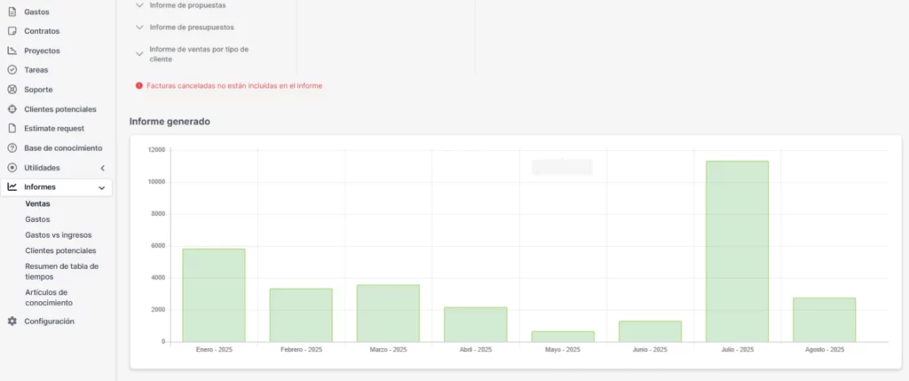Screen dimensions: 909x381
Task: Click the Gastos document icon in sidebar
Action: pyautogui.click(x=12, y=12)
